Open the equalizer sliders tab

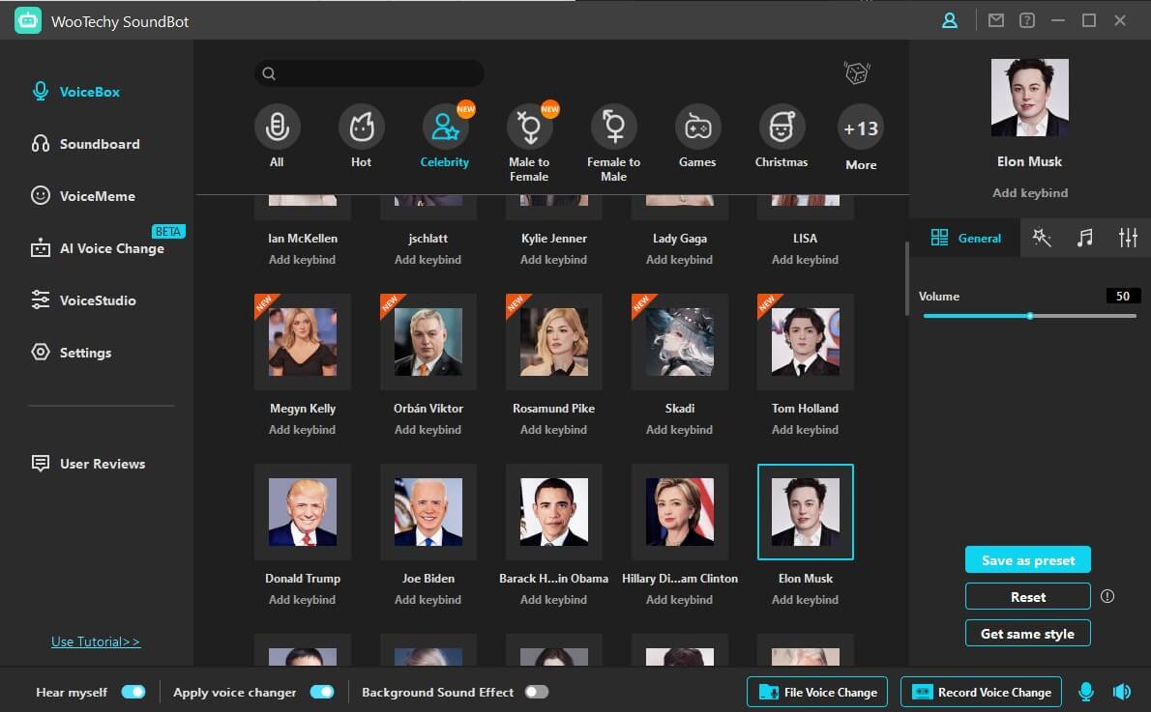click(1128, 238)
